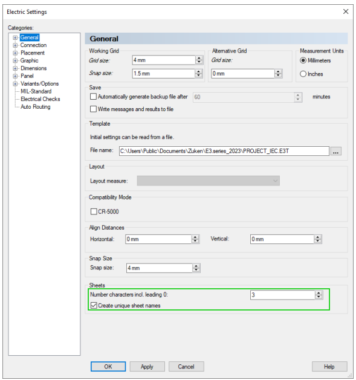Increase Alternative Grid size with up arrow

(x=278, y=71)
